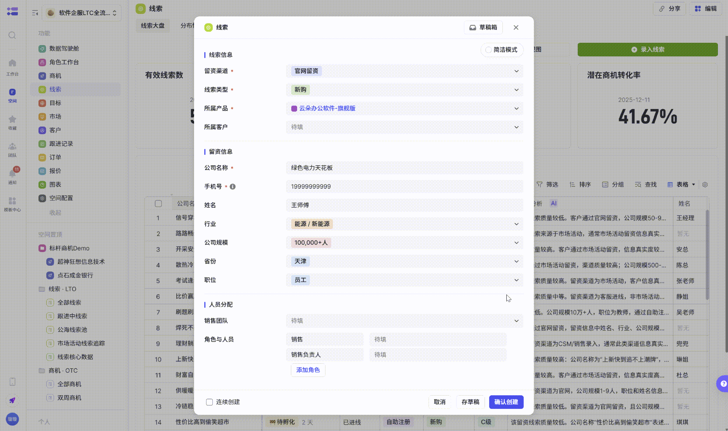This screenshot has width=728, height=431.
Task: Switch to the 线索大盘 tab
Action: (152, 26)
